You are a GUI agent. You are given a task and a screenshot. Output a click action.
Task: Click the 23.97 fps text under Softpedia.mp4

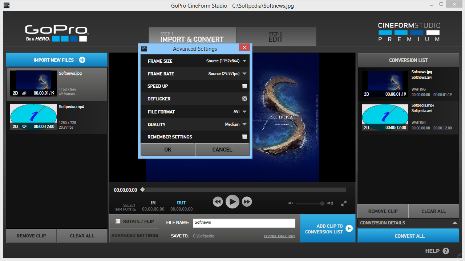coord(66,127)
